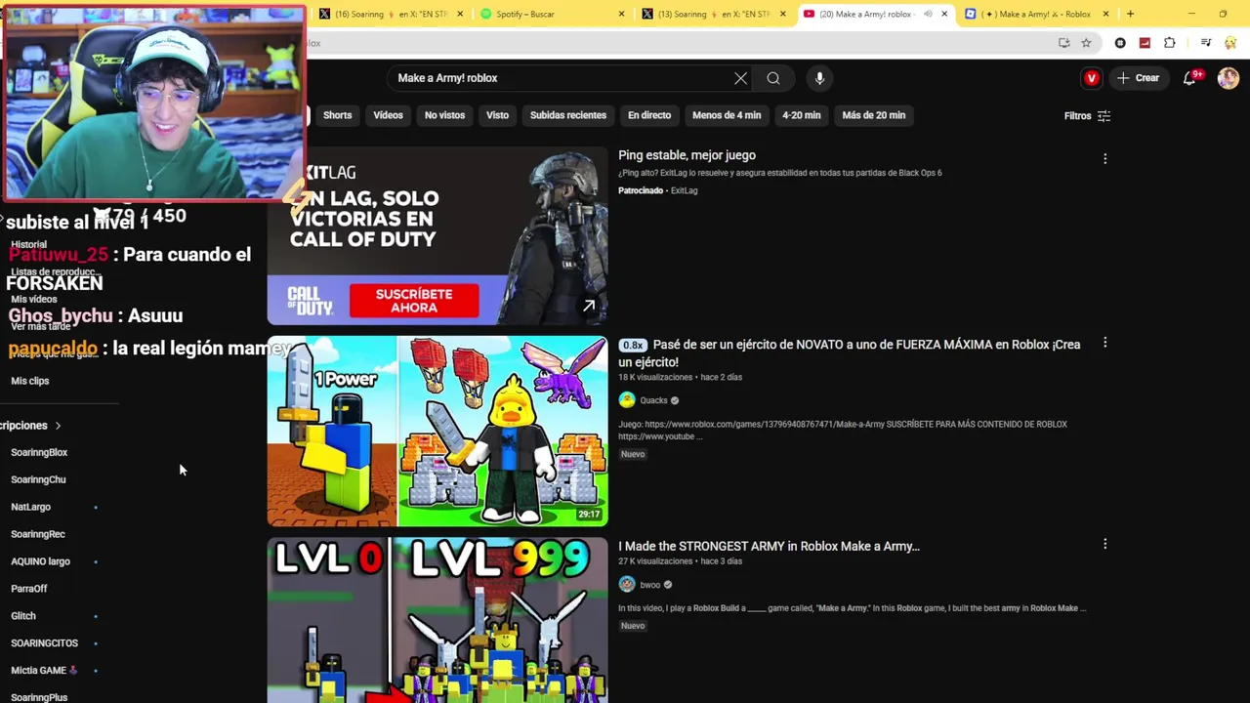Select the 4-20 min filter chip
This screenshot has height=703, width=1250.
(801, 115)
